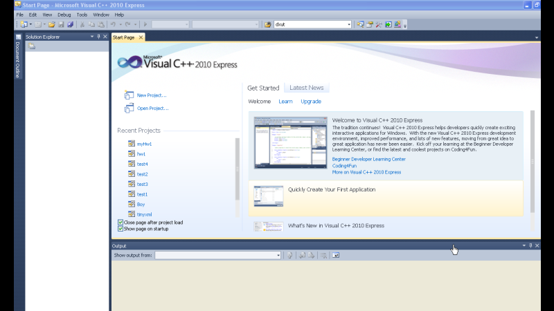Open the Debug menu
Viewport: 554px width, 311px height.
click(64, 15)
